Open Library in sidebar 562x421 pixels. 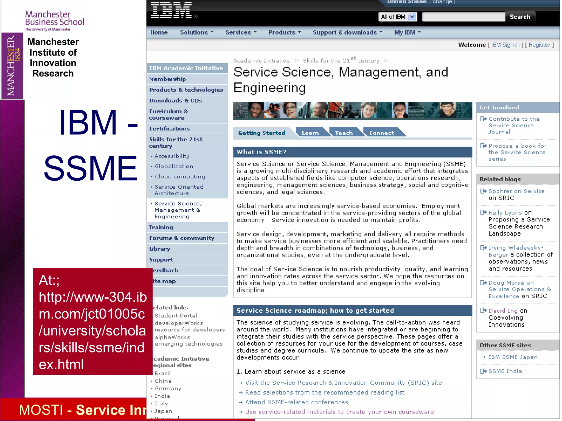(x=187, y=249)
